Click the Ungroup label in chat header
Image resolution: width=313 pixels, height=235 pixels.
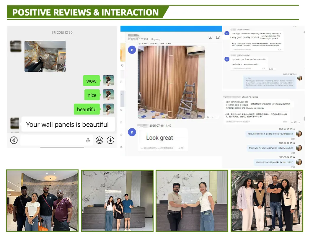tap(156, 39)
